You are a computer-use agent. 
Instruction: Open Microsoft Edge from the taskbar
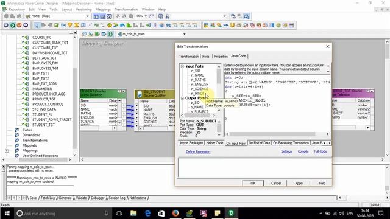point(147,213)
